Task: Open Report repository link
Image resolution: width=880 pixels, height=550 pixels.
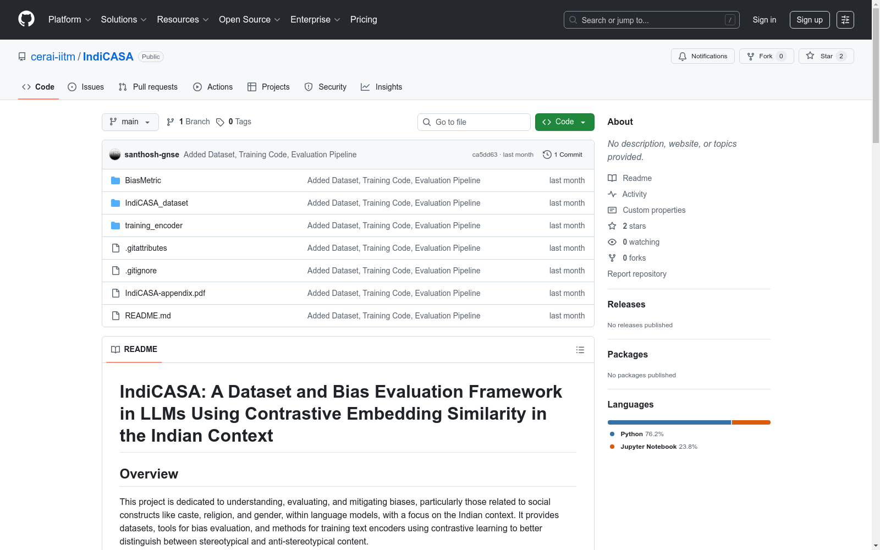Action: [x=637, y=274]
